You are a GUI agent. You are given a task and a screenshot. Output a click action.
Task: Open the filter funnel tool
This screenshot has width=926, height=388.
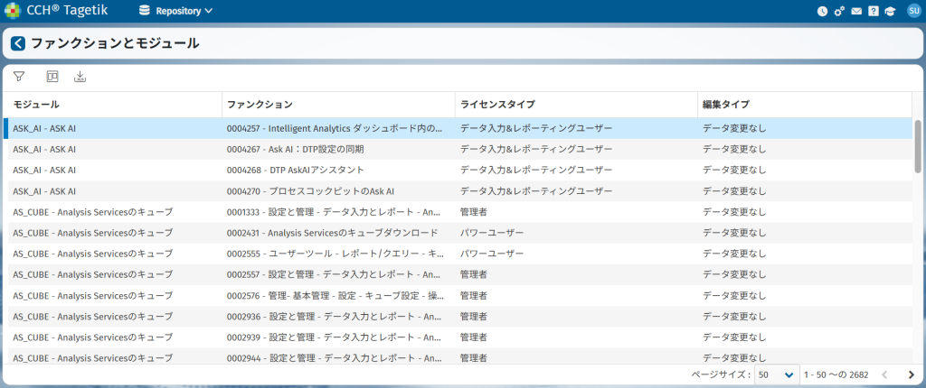(x=19, y=77)
